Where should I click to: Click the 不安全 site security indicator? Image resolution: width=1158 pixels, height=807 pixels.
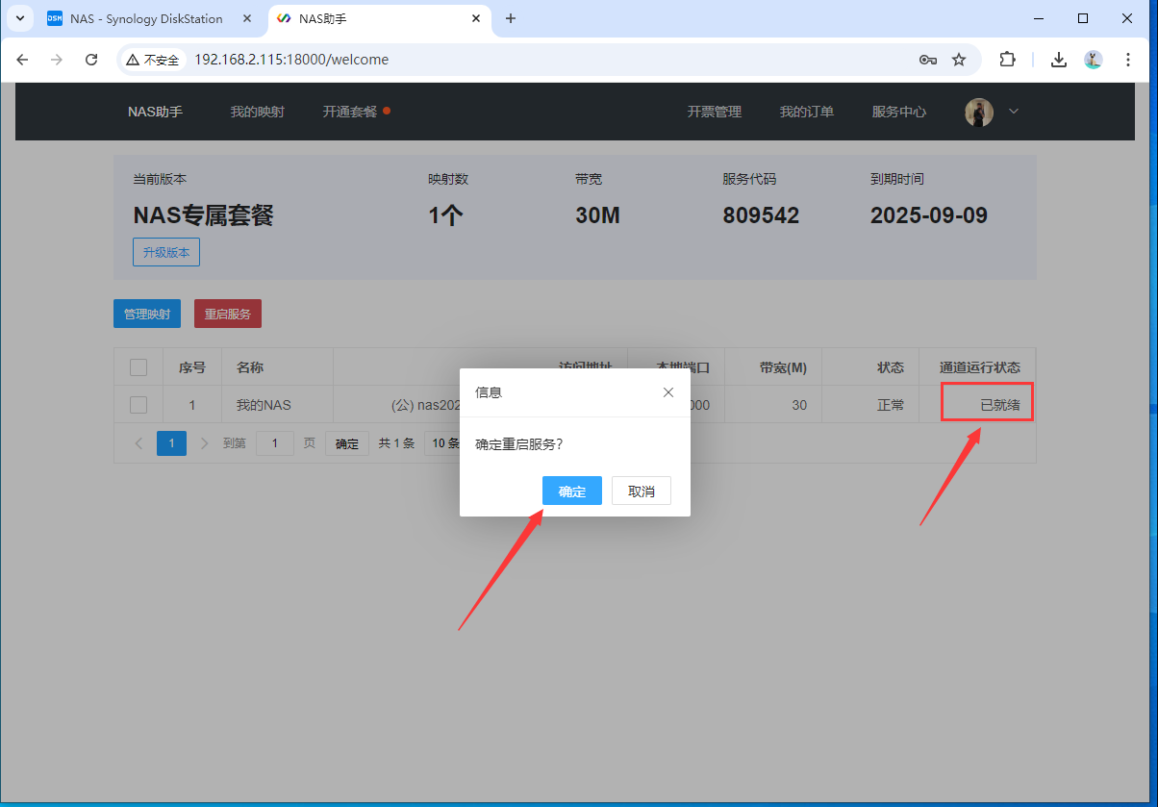click(x=153, y=60)
